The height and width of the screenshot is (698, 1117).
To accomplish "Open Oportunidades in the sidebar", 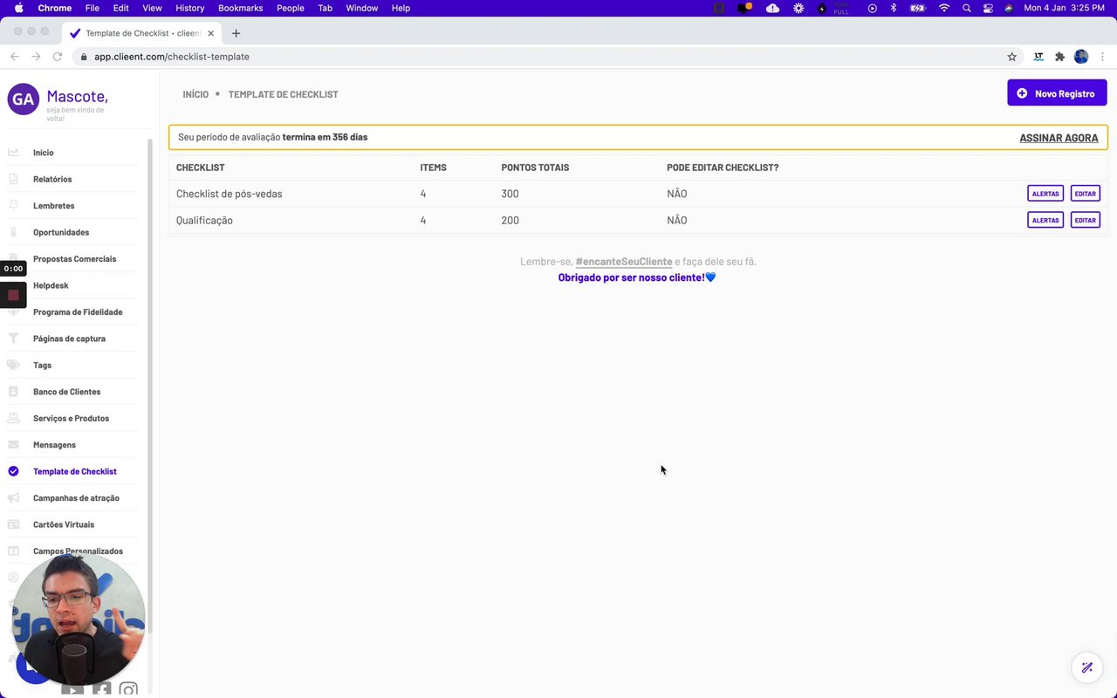I will point(61,232).
